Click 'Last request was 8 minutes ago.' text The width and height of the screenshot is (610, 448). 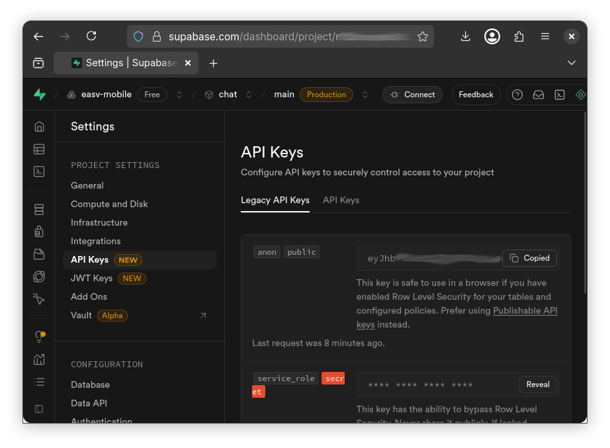[318, 343]
